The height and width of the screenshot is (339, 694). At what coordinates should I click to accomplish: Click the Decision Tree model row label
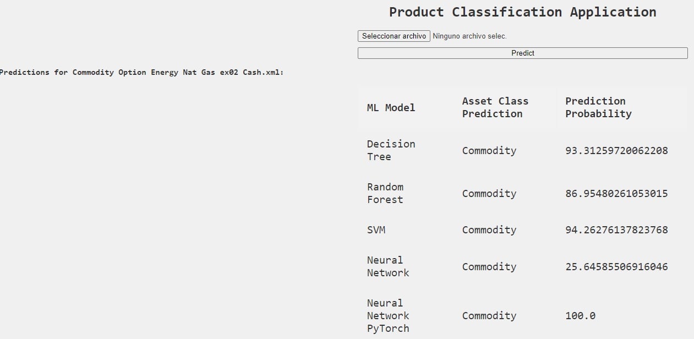point(391,150)
